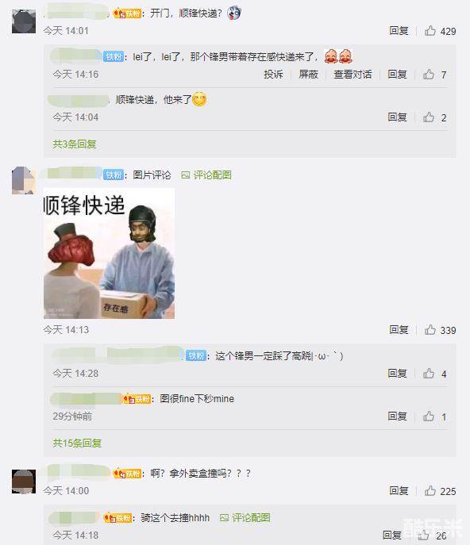The image size is (470, 545).
Task: Click 投诉 on the 14:16 reply
Action: pos(273,75)
